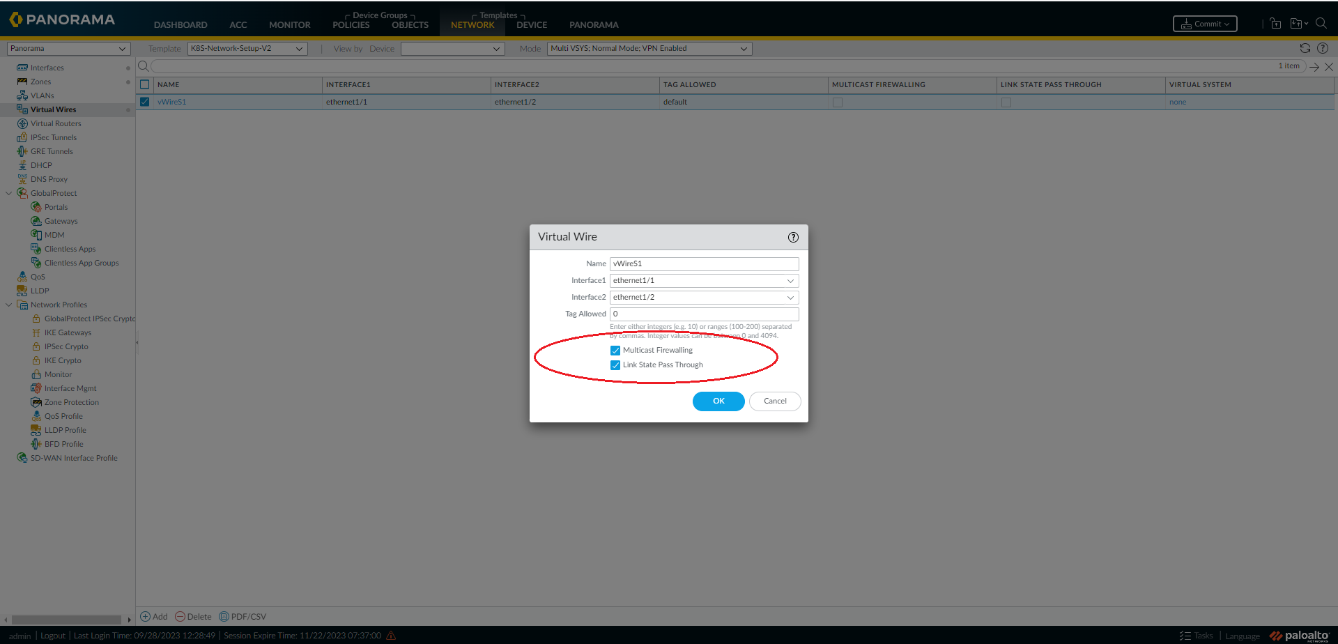Switch to the DEVICE tab
This screenshot has height=644, width=1338.
click(x=531, y=25)
